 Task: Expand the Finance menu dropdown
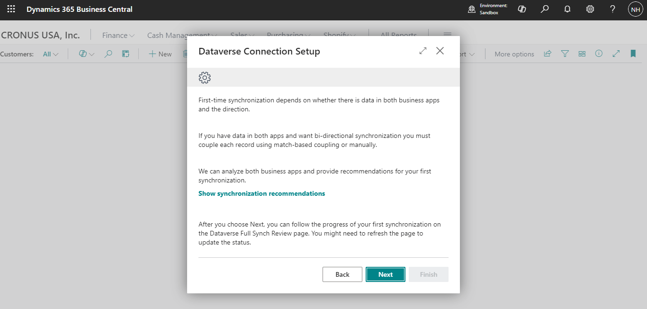click(x=118, y=36)
